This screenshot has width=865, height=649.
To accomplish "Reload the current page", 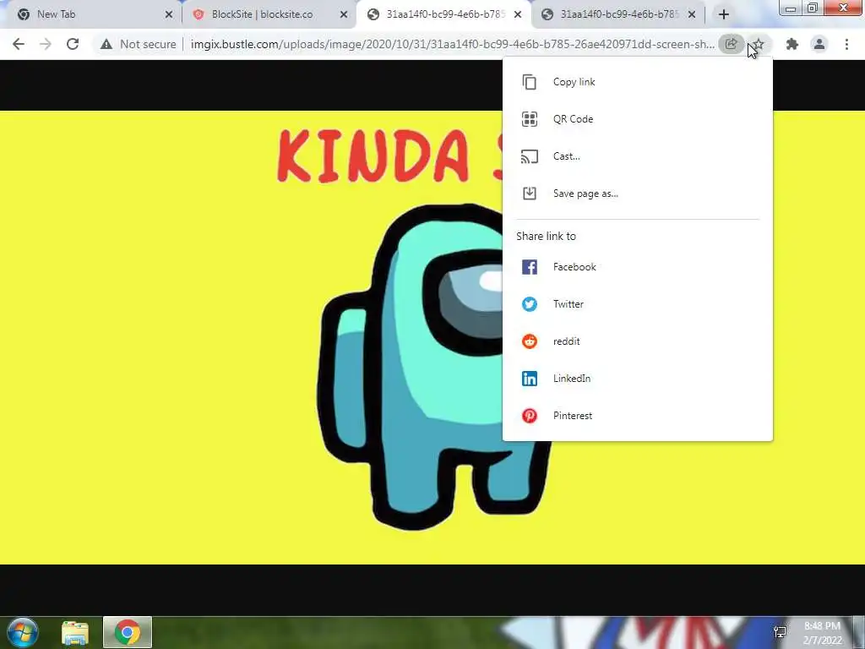I will 73,44.
